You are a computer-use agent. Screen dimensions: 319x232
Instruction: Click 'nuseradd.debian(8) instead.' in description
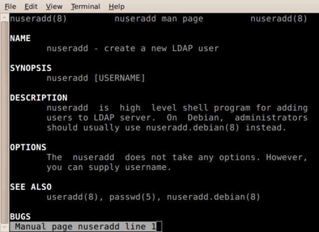click(x=216, y=128)
